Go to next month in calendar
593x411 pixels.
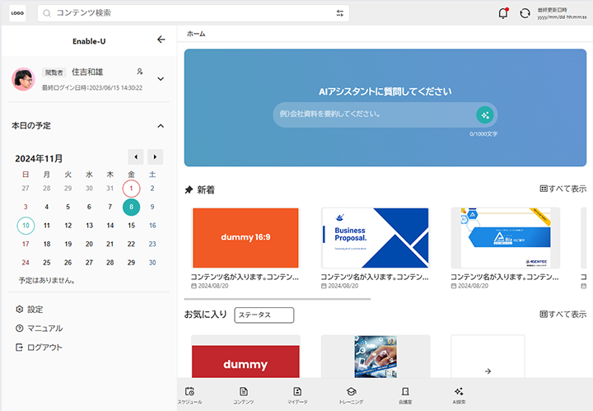[x=155, y=157]
